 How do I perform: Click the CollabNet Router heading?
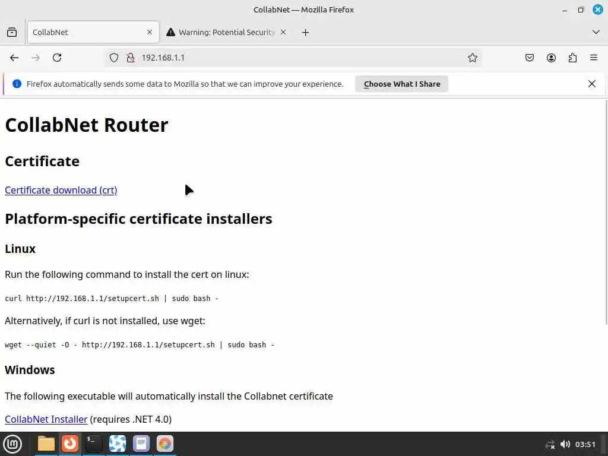coord(87,125)
